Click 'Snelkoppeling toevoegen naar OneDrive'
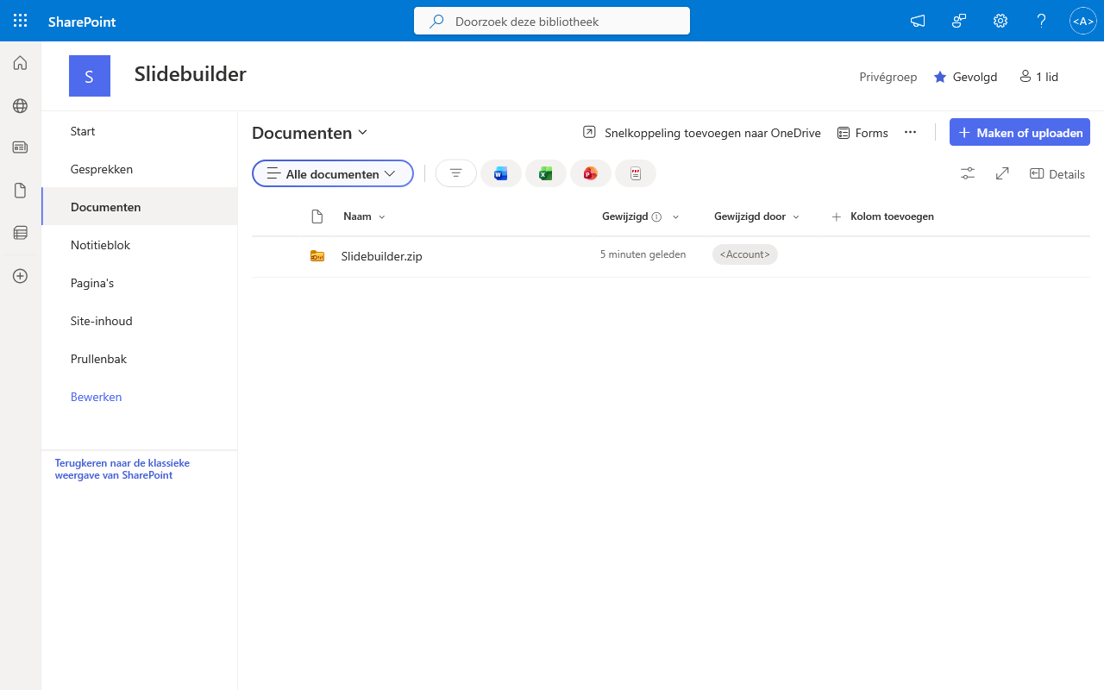The height and width of the screenshot is (690, 1104). [x=702, y=133]
